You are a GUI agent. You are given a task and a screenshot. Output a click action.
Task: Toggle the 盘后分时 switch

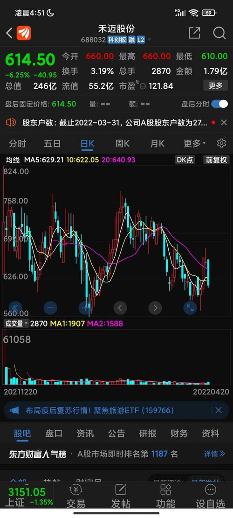[x=219, y=104]
